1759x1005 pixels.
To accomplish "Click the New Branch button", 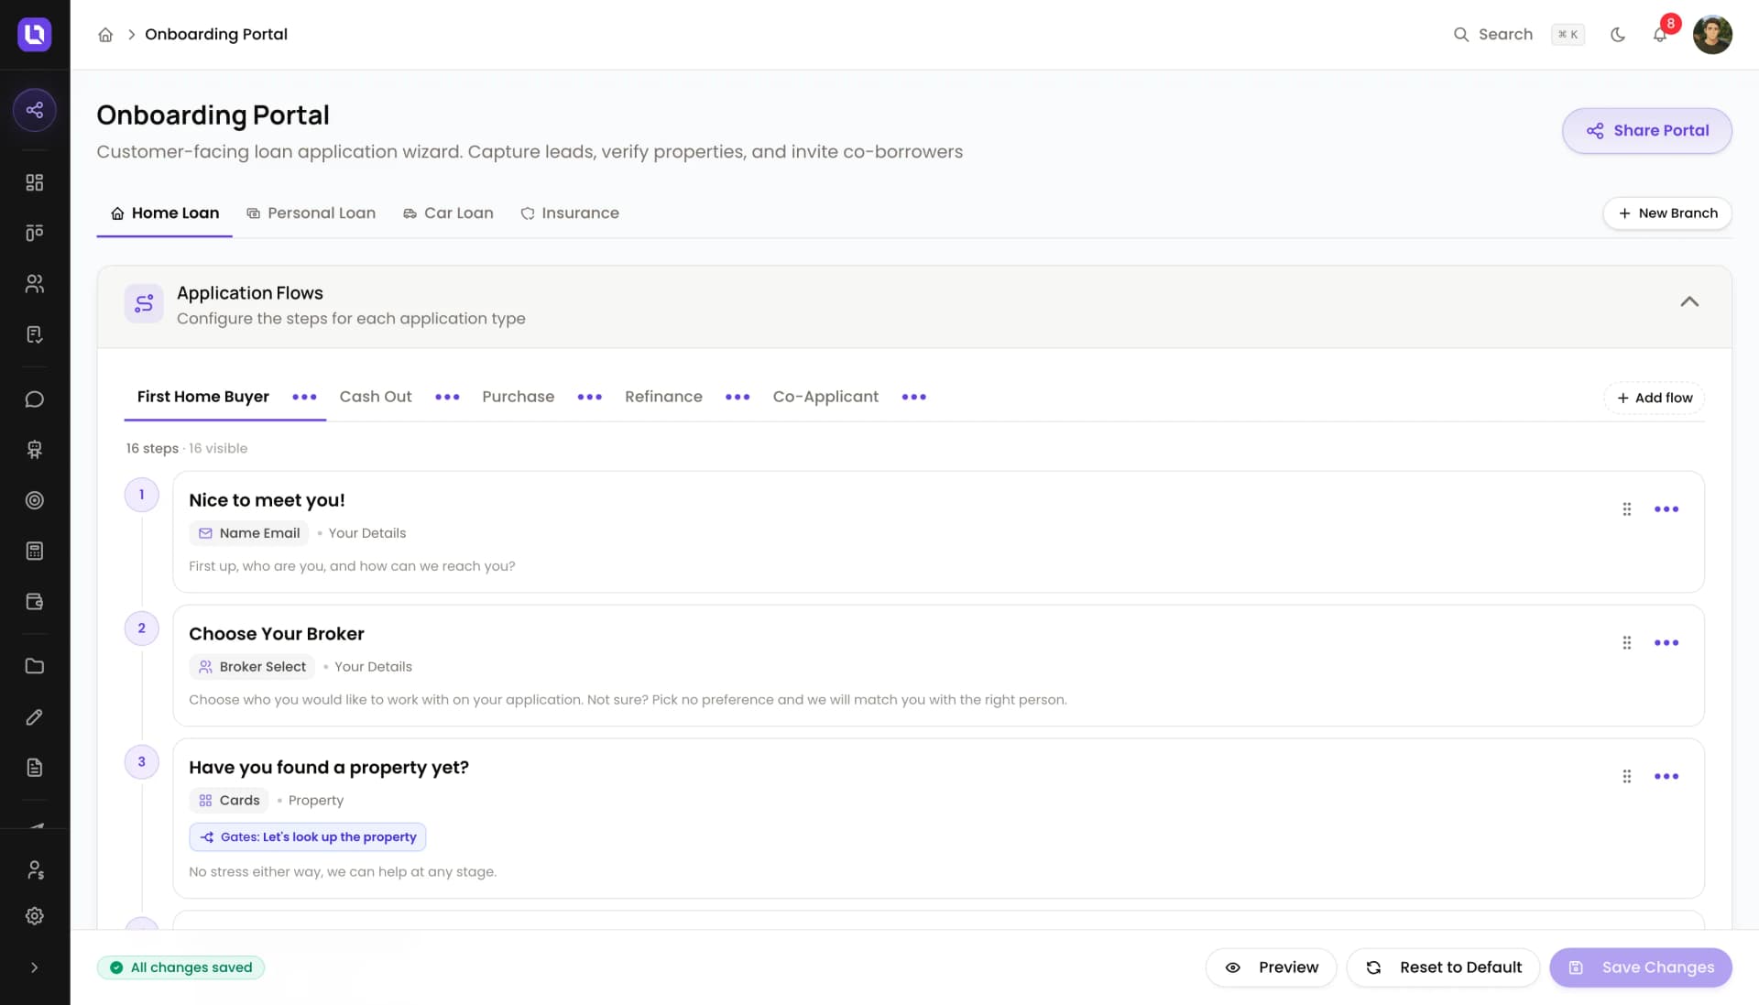I will point(1667,213).
